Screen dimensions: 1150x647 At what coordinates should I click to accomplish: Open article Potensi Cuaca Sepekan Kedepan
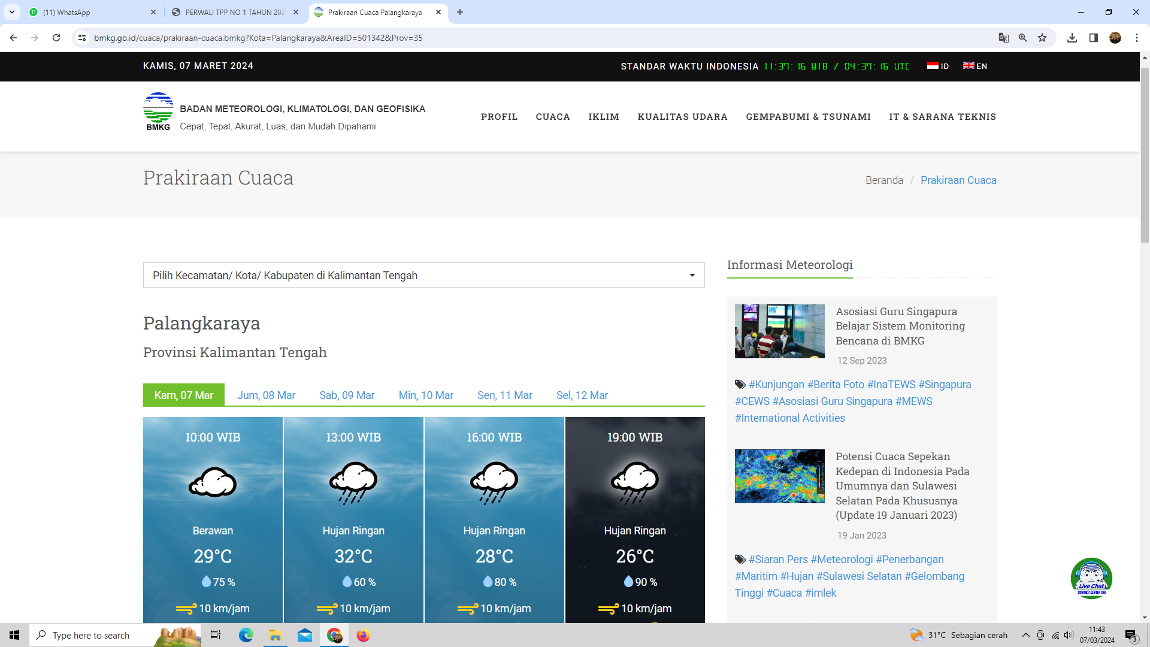point(902,486)
